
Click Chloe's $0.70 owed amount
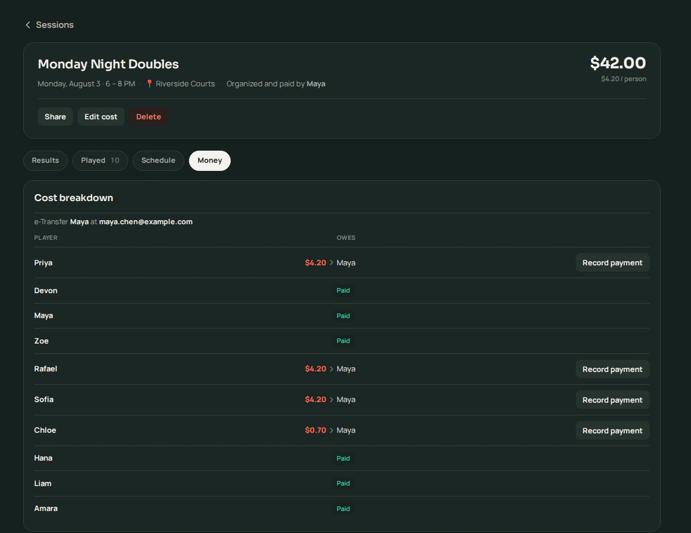[315, 430]
